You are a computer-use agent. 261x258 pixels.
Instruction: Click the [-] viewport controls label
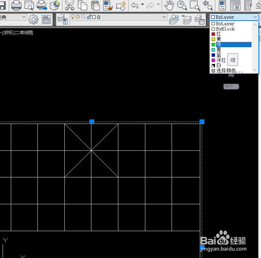tap(1, 32)
